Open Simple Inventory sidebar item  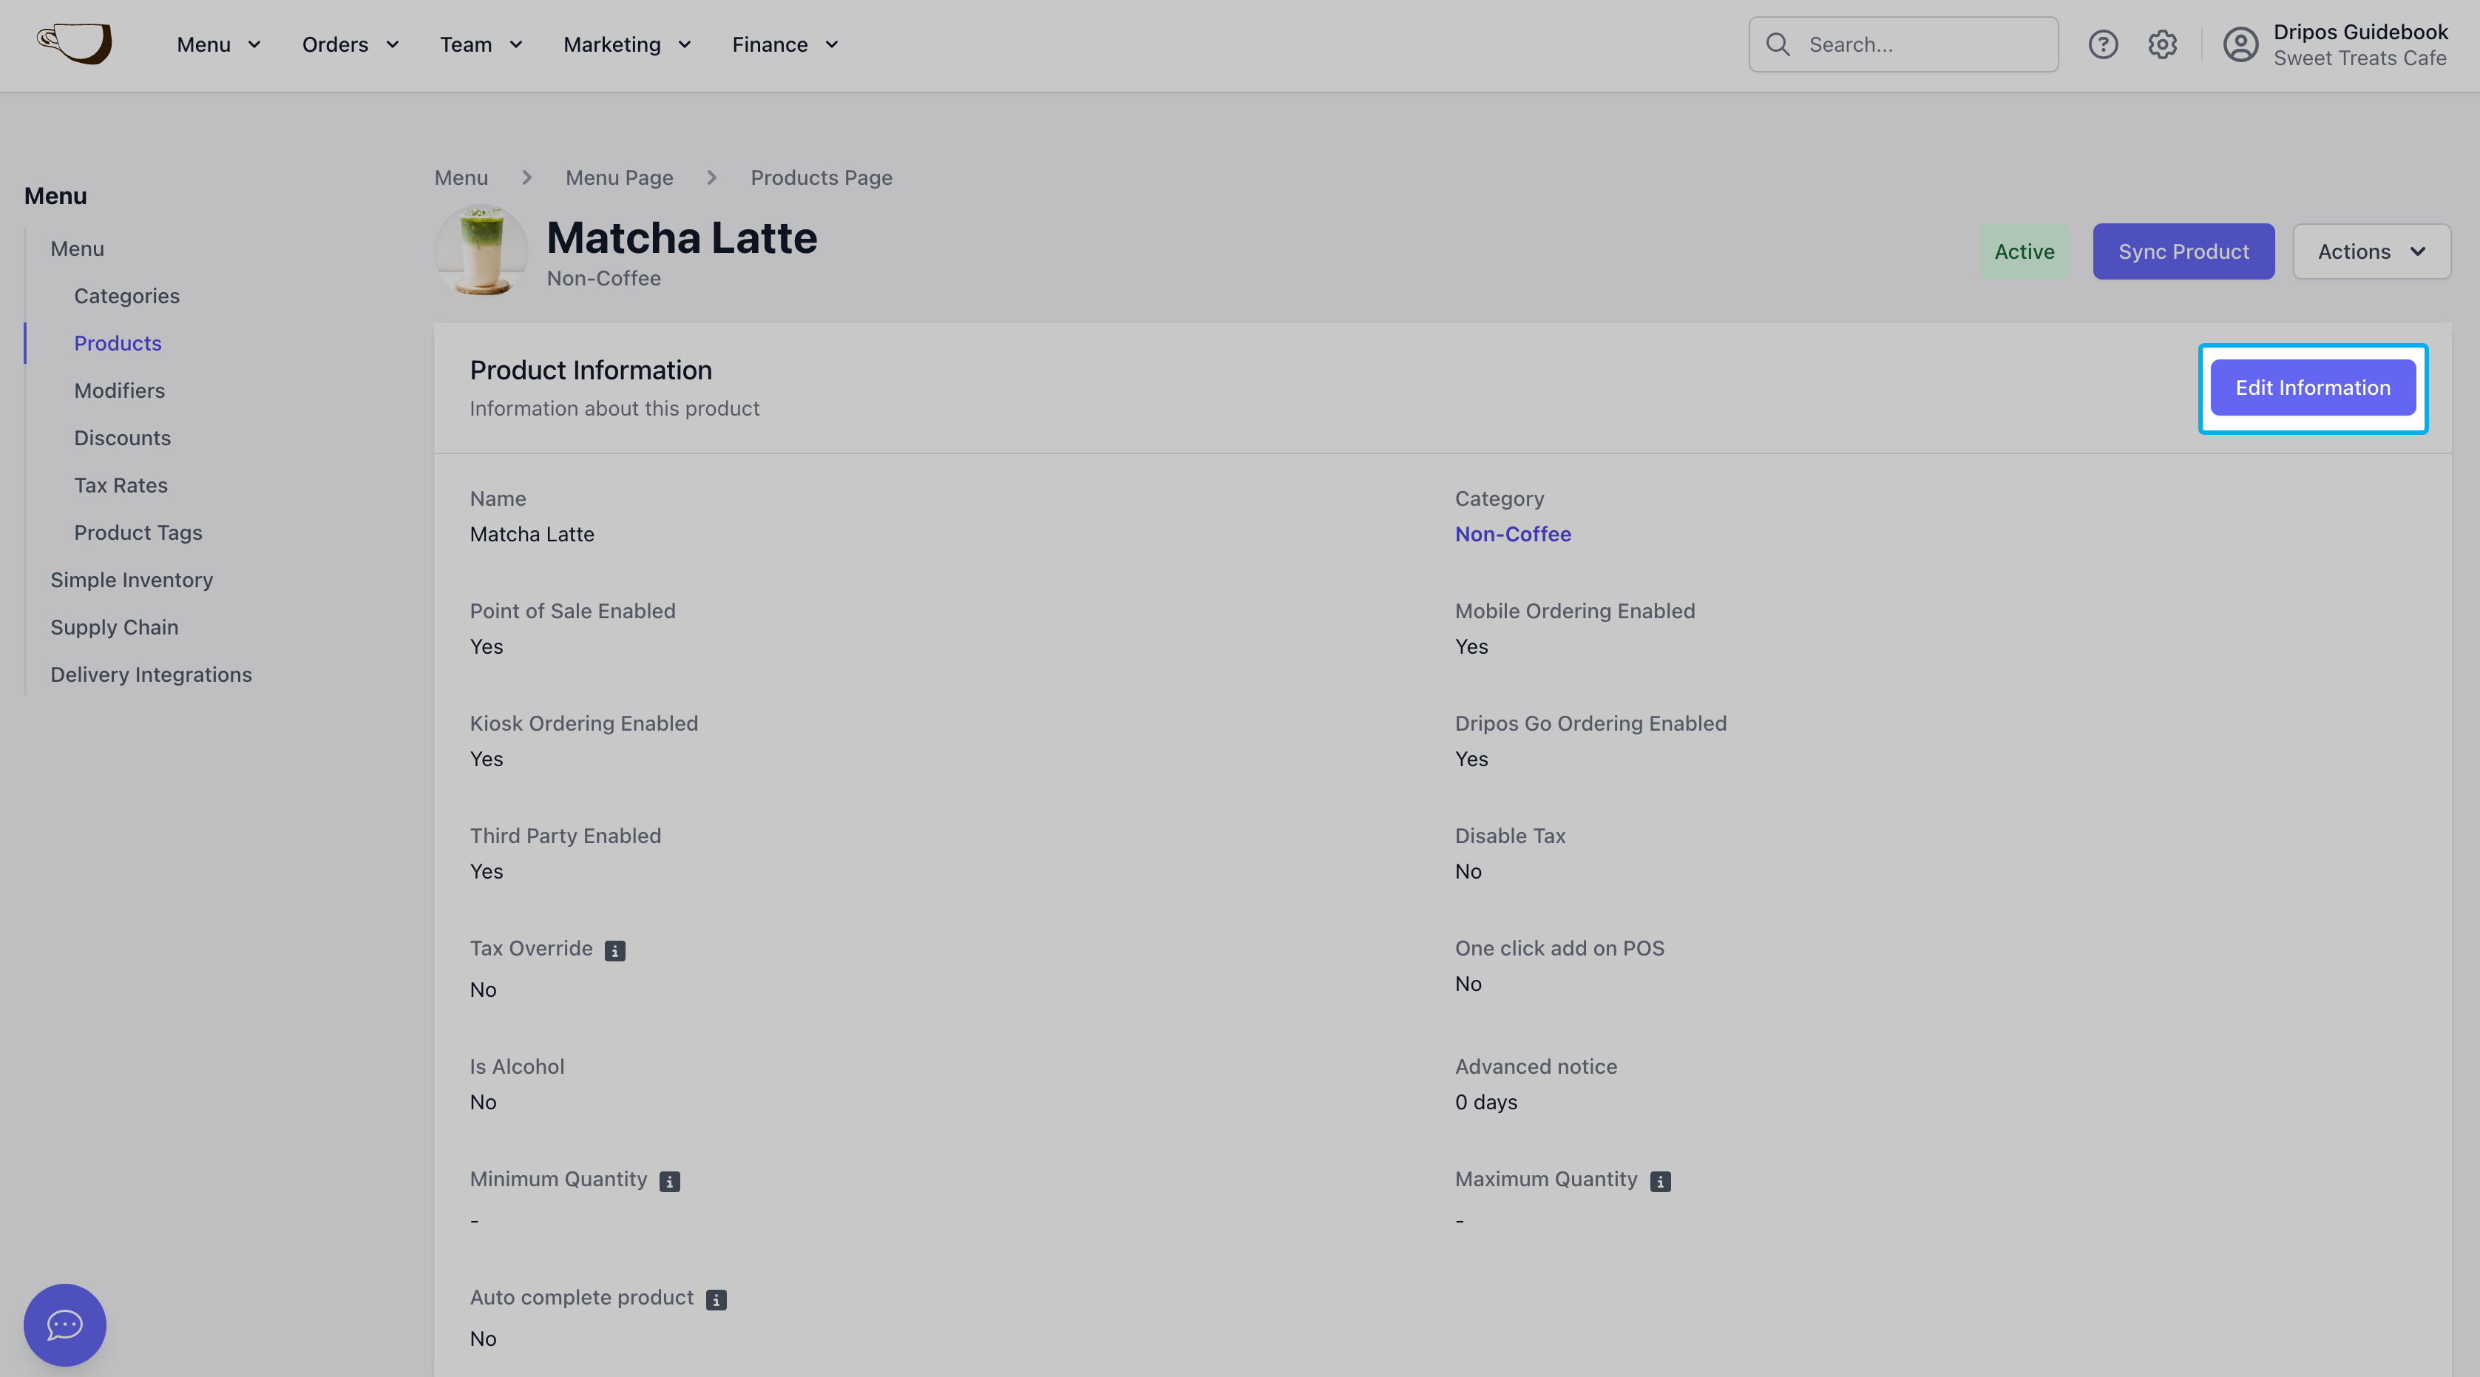pyautogui.click(x=132, y=579)
